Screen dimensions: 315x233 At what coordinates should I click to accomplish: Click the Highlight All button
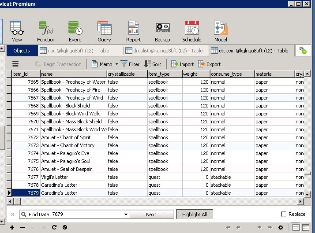tap(195, 215)
